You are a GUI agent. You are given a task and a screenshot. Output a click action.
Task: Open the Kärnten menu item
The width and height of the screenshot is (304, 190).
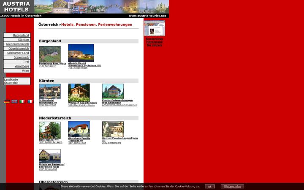(17, 40)
